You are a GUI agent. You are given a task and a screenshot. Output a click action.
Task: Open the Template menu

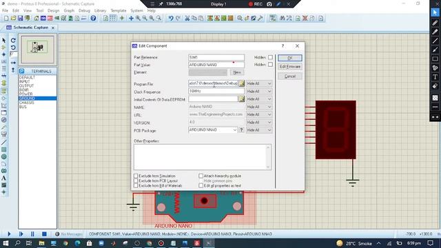(x=119, y=10)
